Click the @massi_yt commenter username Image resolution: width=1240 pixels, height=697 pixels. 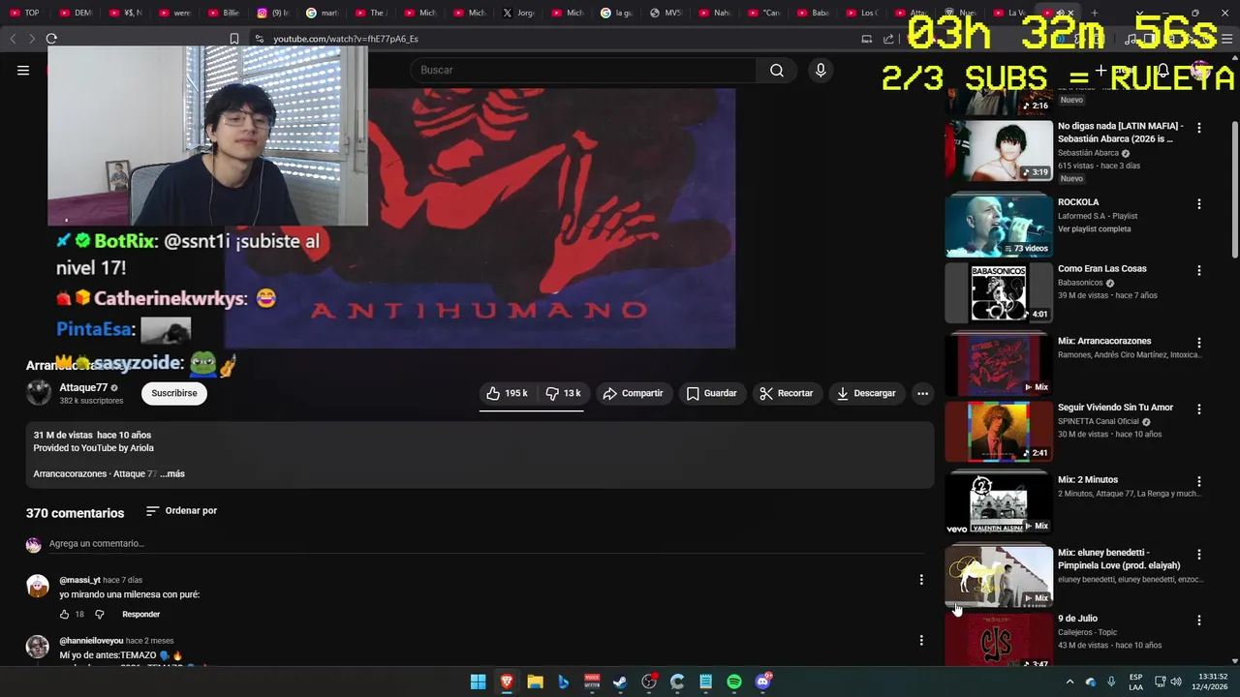point(79,580)
